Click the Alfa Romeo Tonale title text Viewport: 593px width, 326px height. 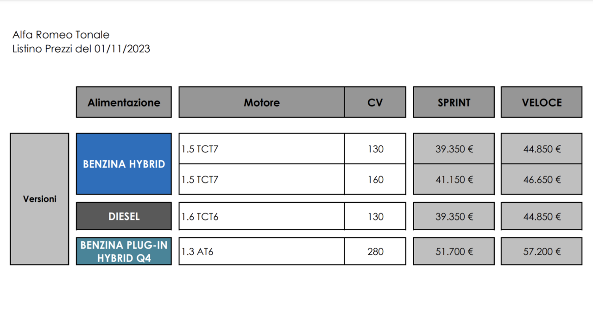pos(61,35)
